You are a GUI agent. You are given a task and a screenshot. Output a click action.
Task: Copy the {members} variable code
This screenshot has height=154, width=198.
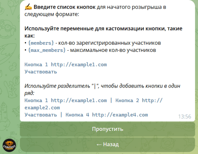(x=41, y=43)
